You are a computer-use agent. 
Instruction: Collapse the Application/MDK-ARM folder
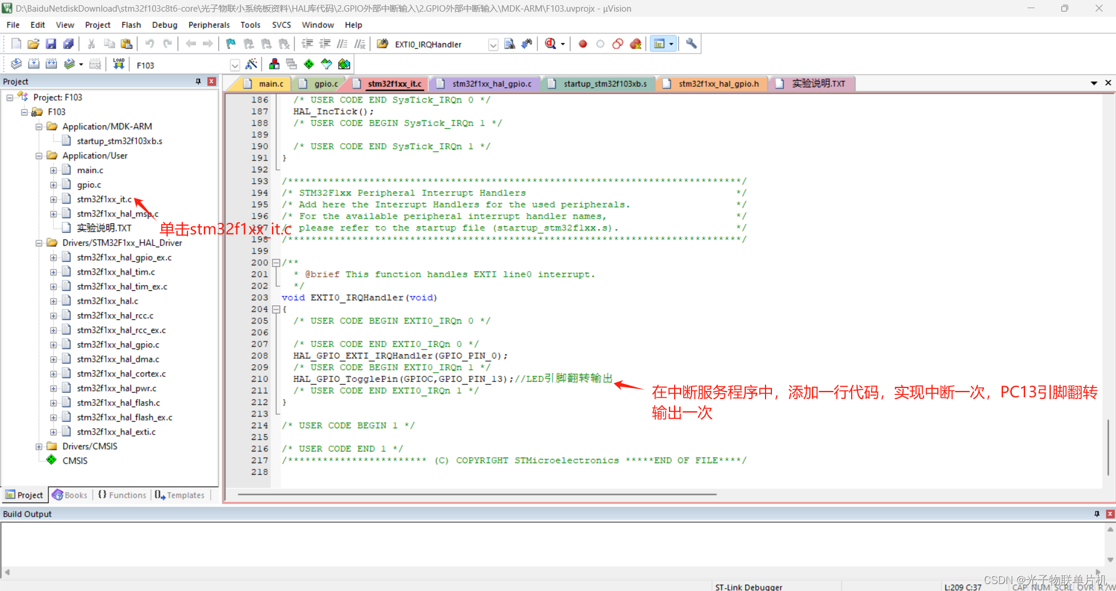pos(38,127)
